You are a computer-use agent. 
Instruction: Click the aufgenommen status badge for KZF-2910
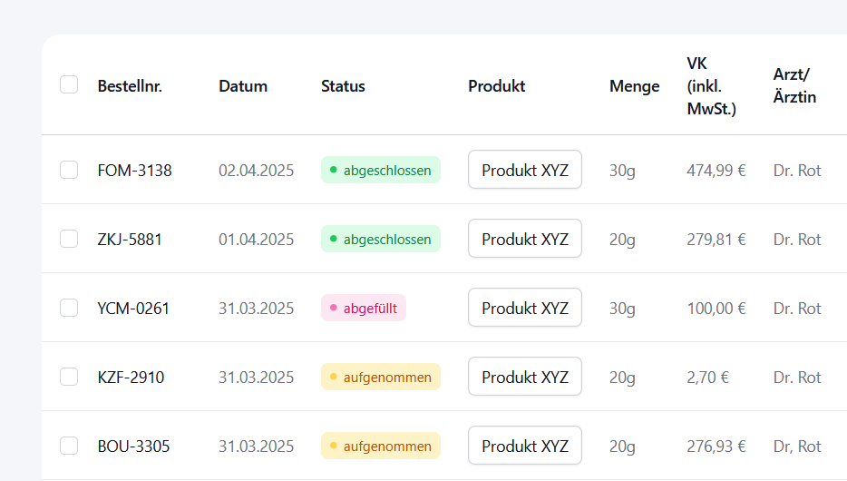[380, 377]
